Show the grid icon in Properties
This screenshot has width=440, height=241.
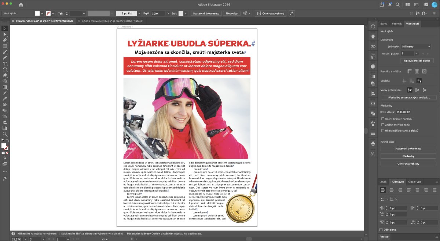(417, 71)
